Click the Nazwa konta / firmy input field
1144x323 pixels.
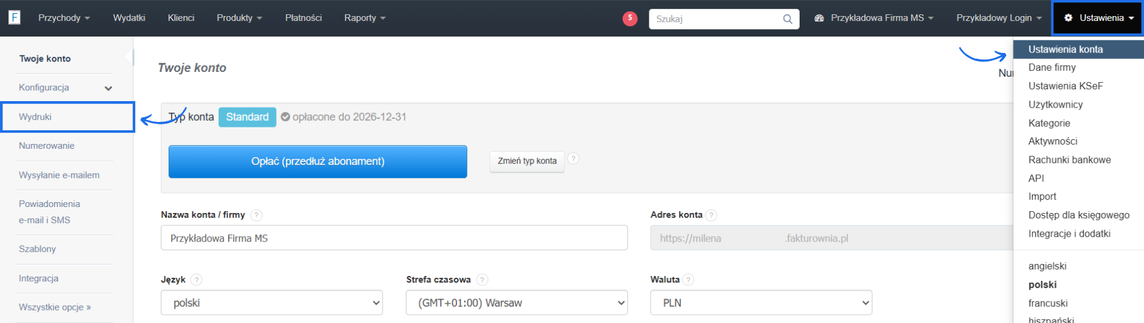point(394,238)
